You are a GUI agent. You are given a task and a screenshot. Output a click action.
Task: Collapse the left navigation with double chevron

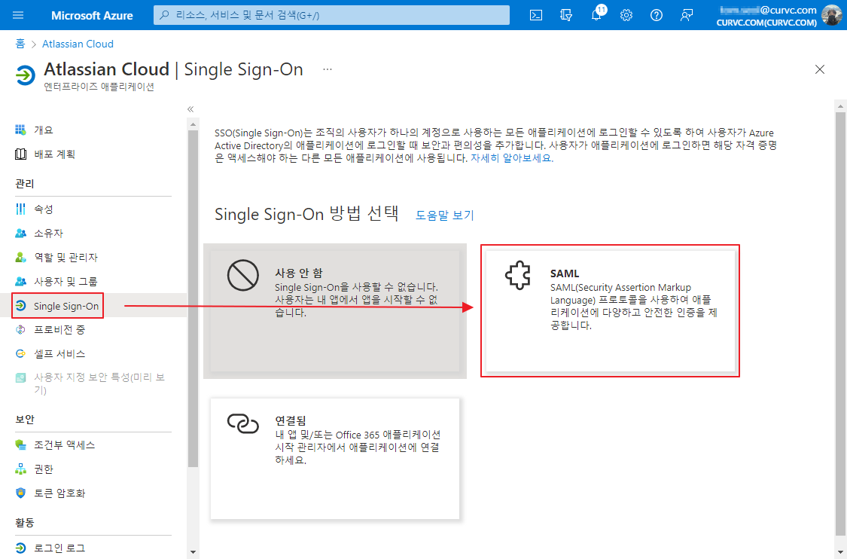click(x=190, y=109)
